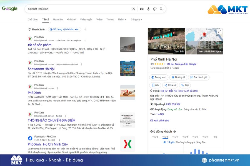Select the Tất cả tab
This screenshot has height=166, width=250.
46,20
